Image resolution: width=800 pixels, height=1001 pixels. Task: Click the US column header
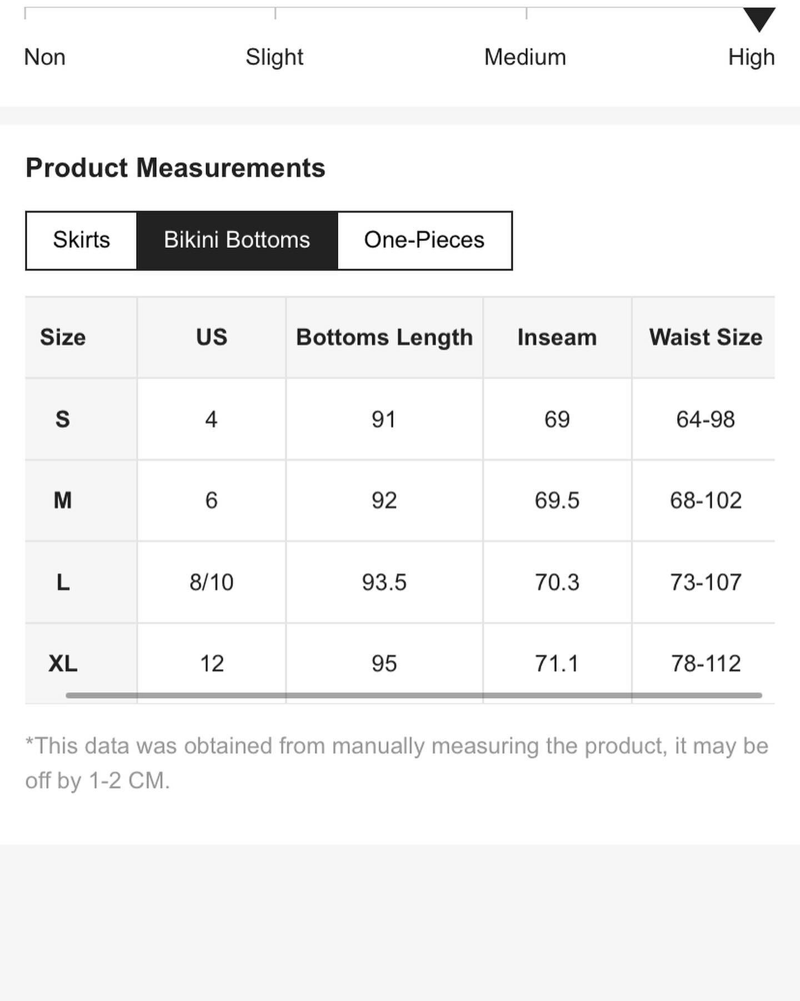(x=212, y=337)
